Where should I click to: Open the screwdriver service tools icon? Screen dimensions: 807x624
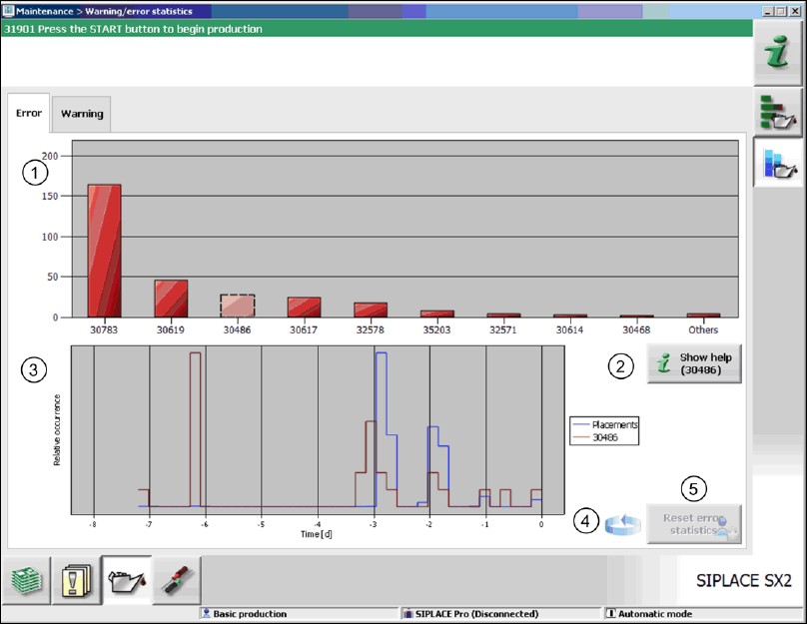pyautogui.click(x=176, y=578)
